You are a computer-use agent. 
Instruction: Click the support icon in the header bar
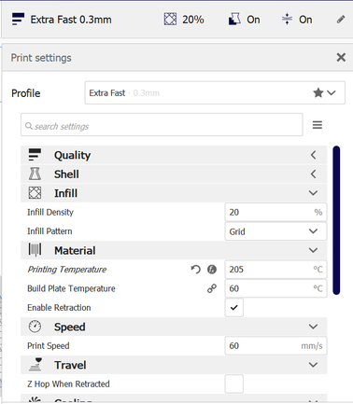coord(234,20)
